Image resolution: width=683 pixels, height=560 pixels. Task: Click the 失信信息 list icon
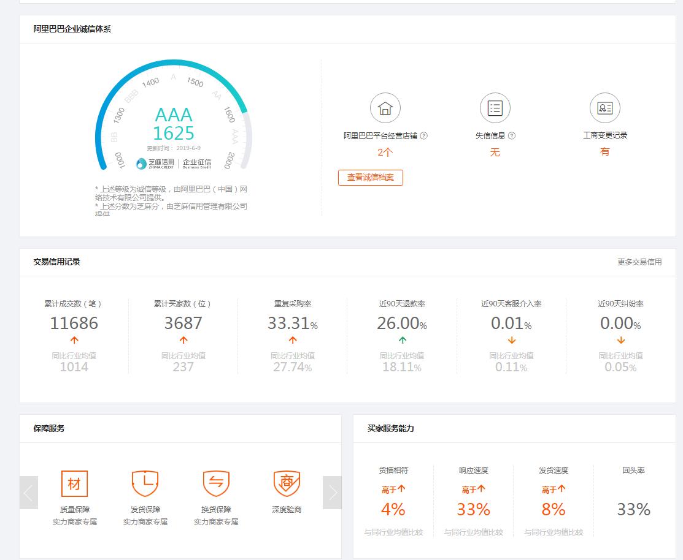[x=495, y=108]
